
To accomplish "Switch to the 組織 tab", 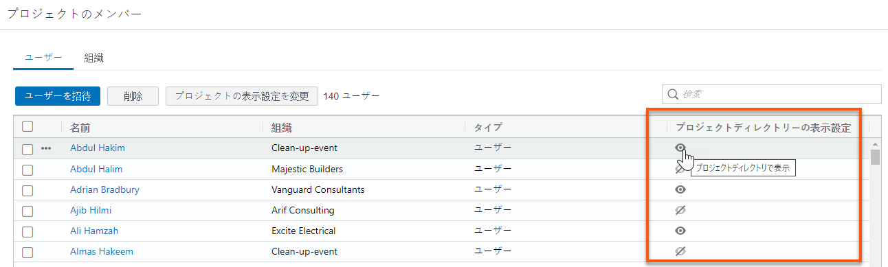I will pos(94,58).
